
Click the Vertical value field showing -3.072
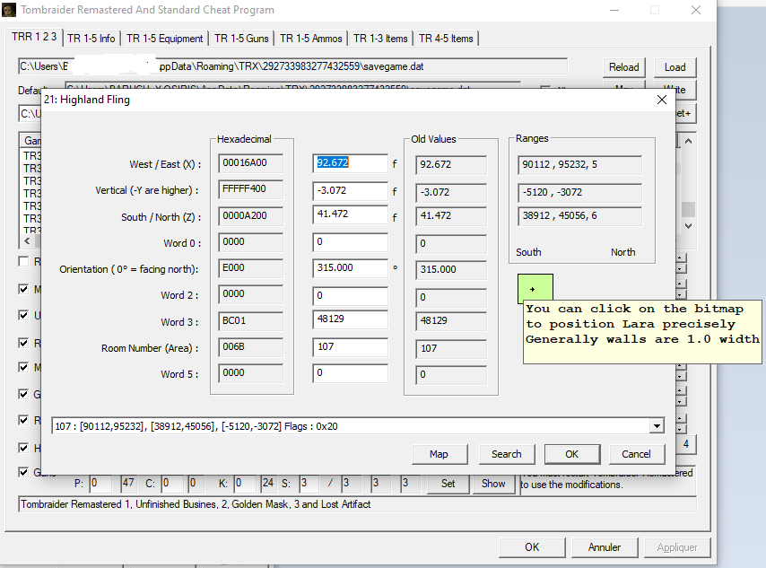click(351, 190)
